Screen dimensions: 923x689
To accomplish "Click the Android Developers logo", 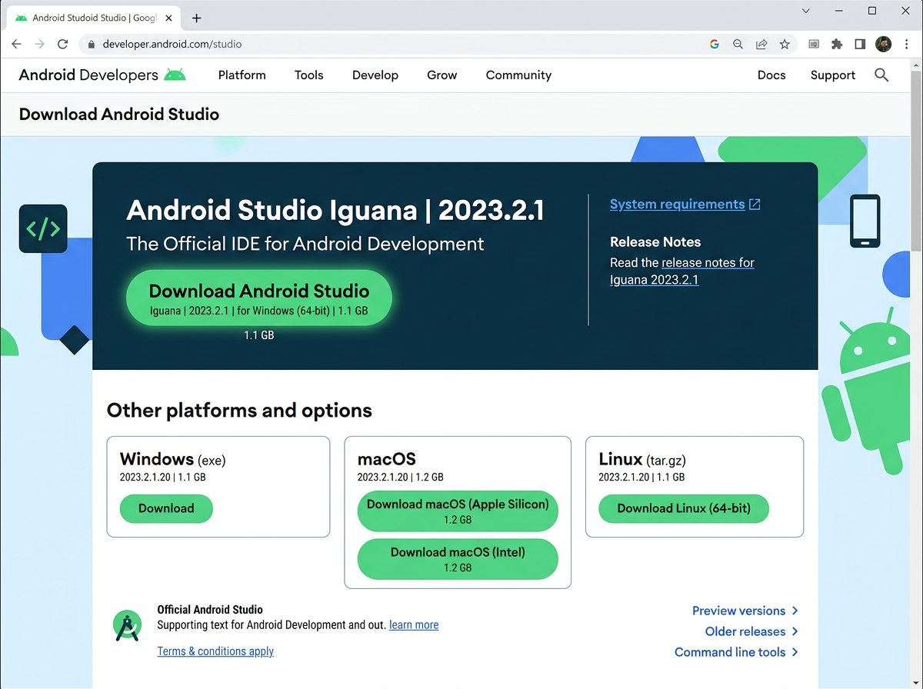I will [x=102, y=75].
